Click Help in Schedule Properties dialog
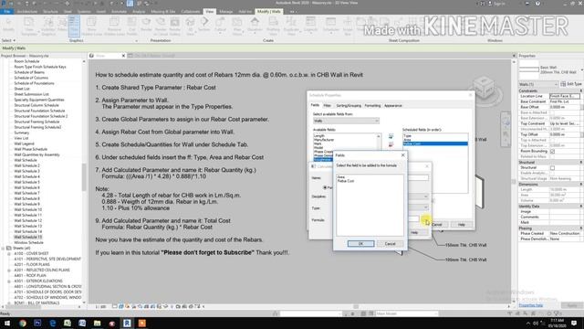 pyautogui.click(x=462, y=225)
